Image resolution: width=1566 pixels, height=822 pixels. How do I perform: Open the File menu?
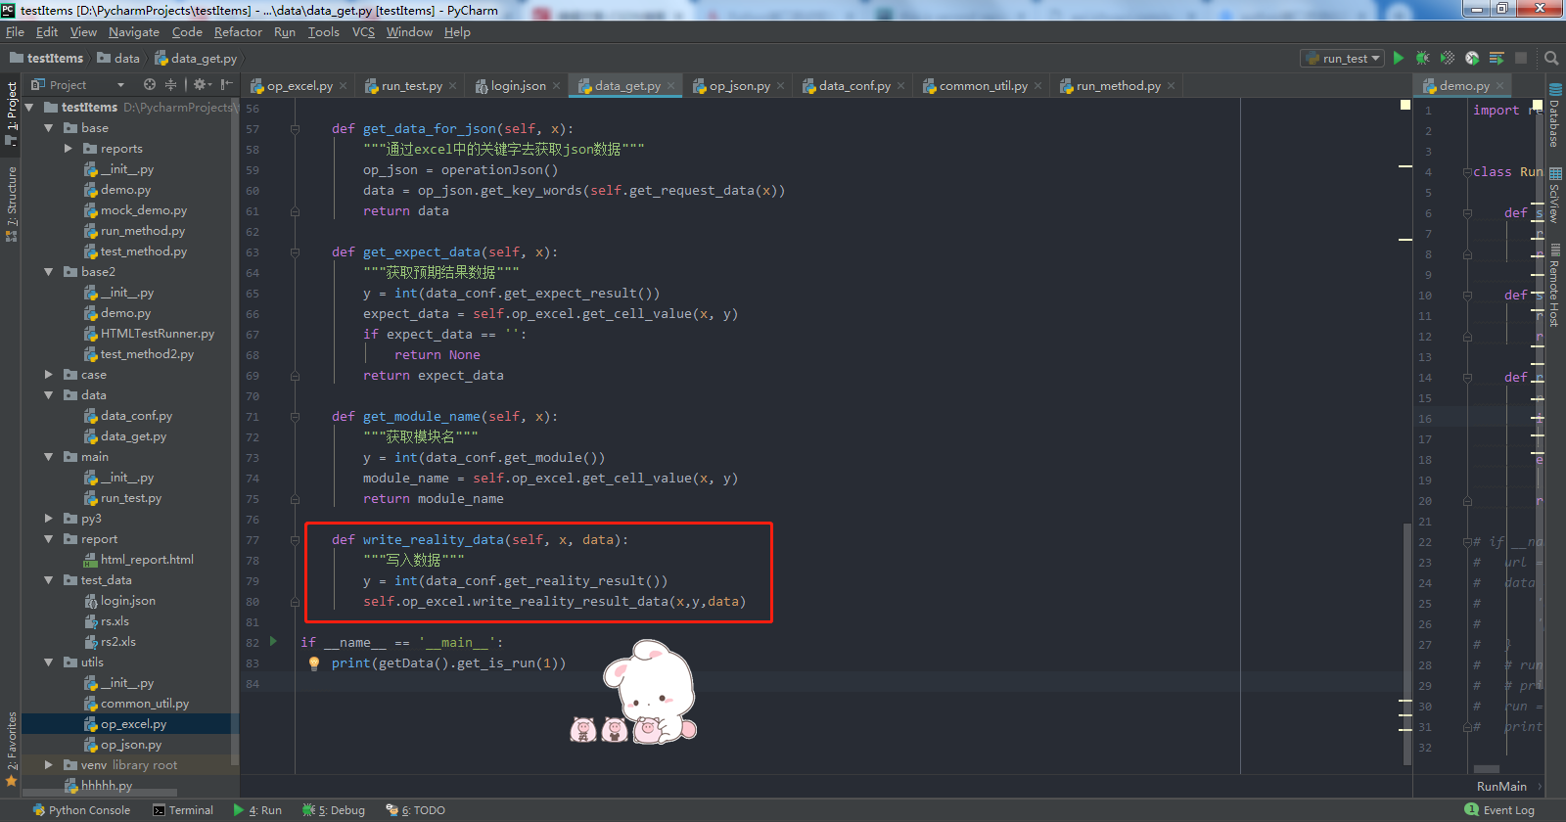point(15,32)
